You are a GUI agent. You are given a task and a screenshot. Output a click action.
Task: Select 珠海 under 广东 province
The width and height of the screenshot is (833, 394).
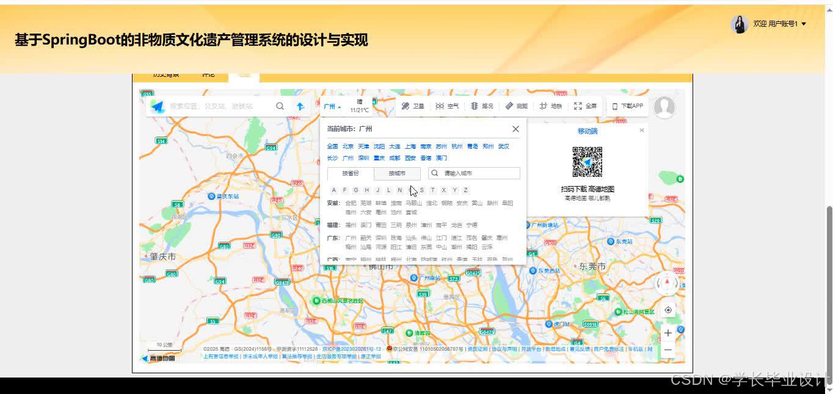(x=396, y=238)
